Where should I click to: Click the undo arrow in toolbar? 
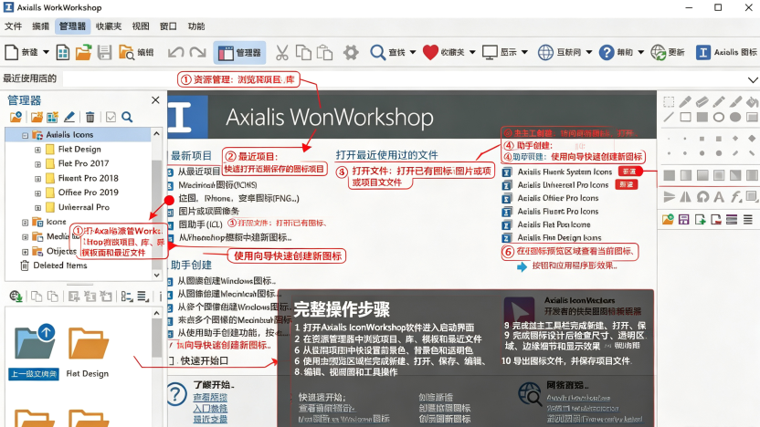[x=175, y=52]
